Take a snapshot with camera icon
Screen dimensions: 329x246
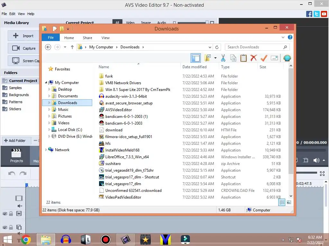306,160
